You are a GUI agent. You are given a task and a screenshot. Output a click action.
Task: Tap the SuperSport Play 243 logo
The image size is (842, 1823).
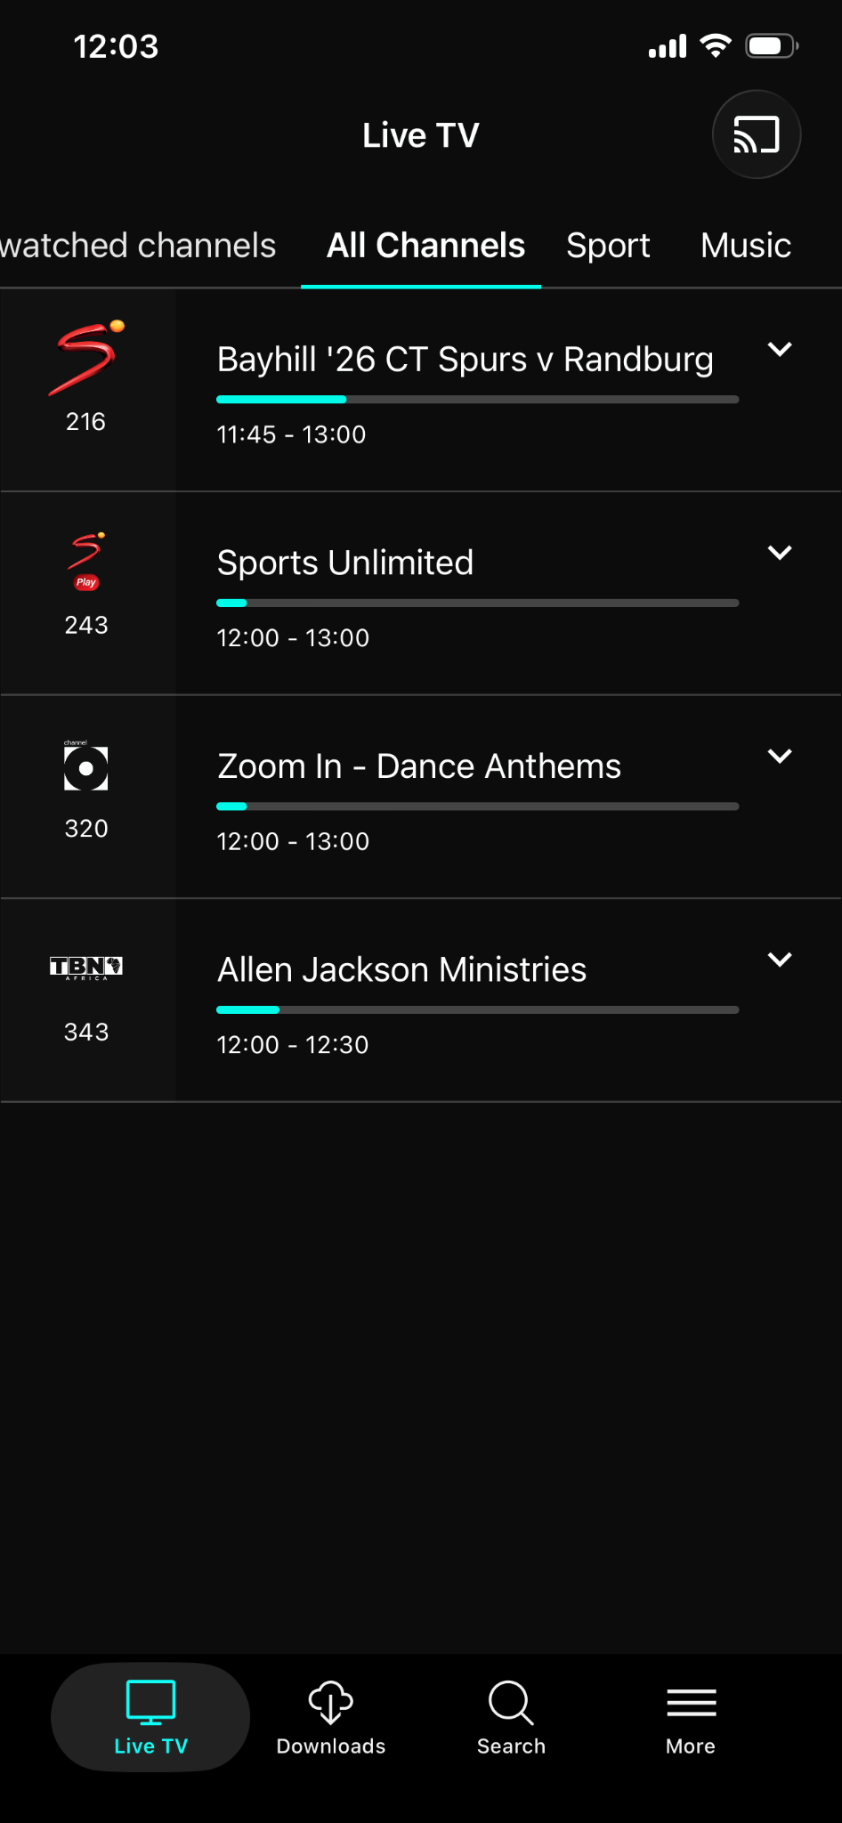click(86, 562)
